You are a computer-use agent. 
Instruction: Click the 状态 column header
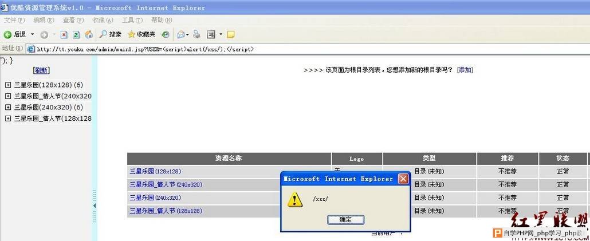click(x=563, y=159)
